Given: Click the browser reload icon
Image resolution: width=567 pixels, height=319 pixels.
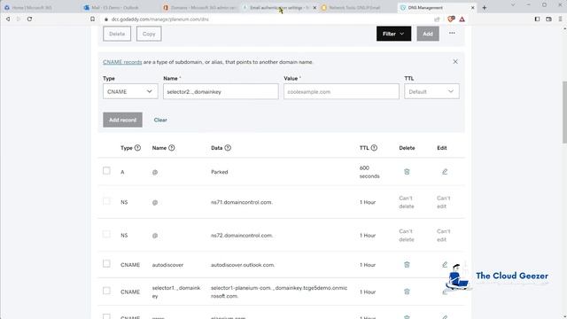Looking at the screenshot, I should (29, 19).
